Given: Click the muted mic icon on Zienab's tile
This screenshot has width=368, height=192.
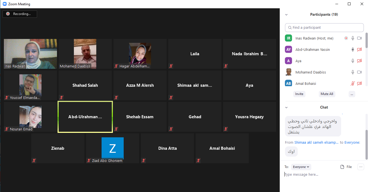Looking at the screenshot, I should coord(34,161).
